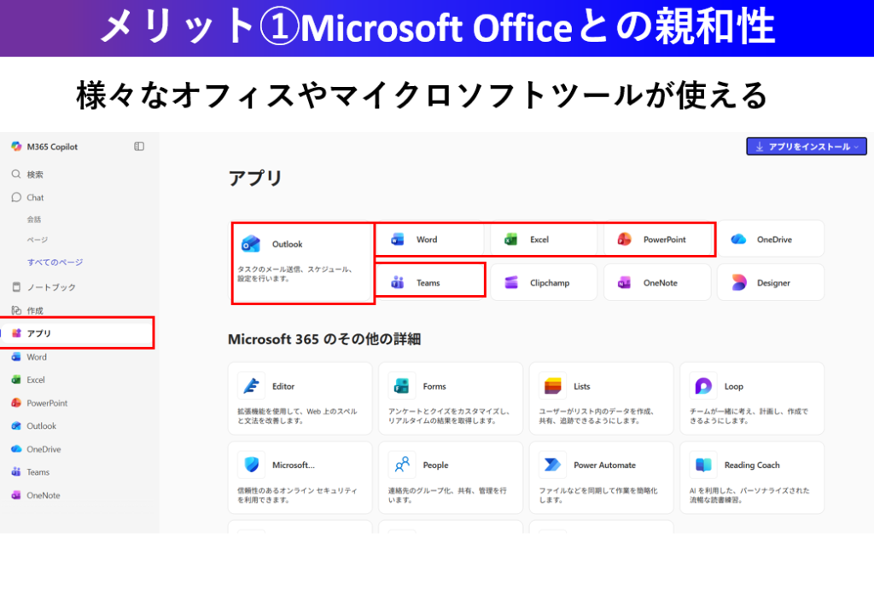Click the すべてのページ link
This screenshot has width=874, height=601.
55,262
